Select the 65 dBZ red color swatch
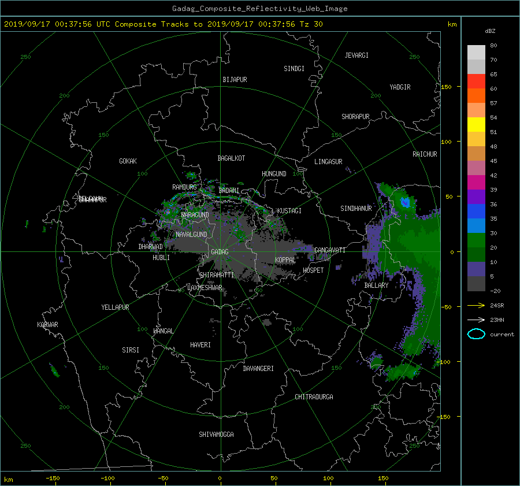This screenshot has height=486, width=520. click(476, 81)
